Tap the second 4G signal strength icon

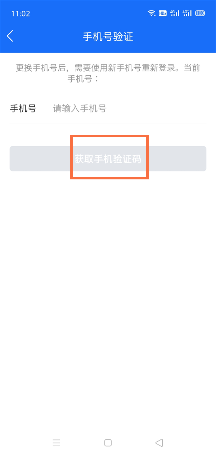(187, 13)
